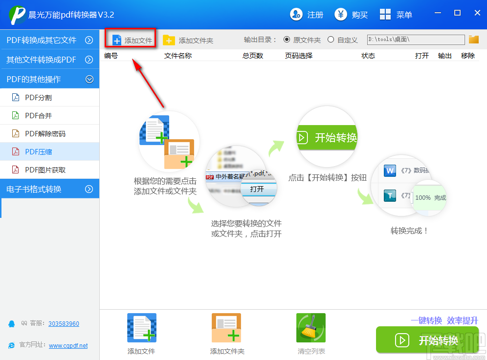Click the 移除 column header
The height and width of the screenshot is (360, 487).
tap(468, 56)
